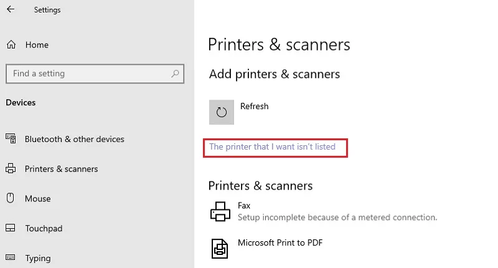This screenshot has width=498, height=268.
Task: Focus the Find a setting search box
Action: 95,74
